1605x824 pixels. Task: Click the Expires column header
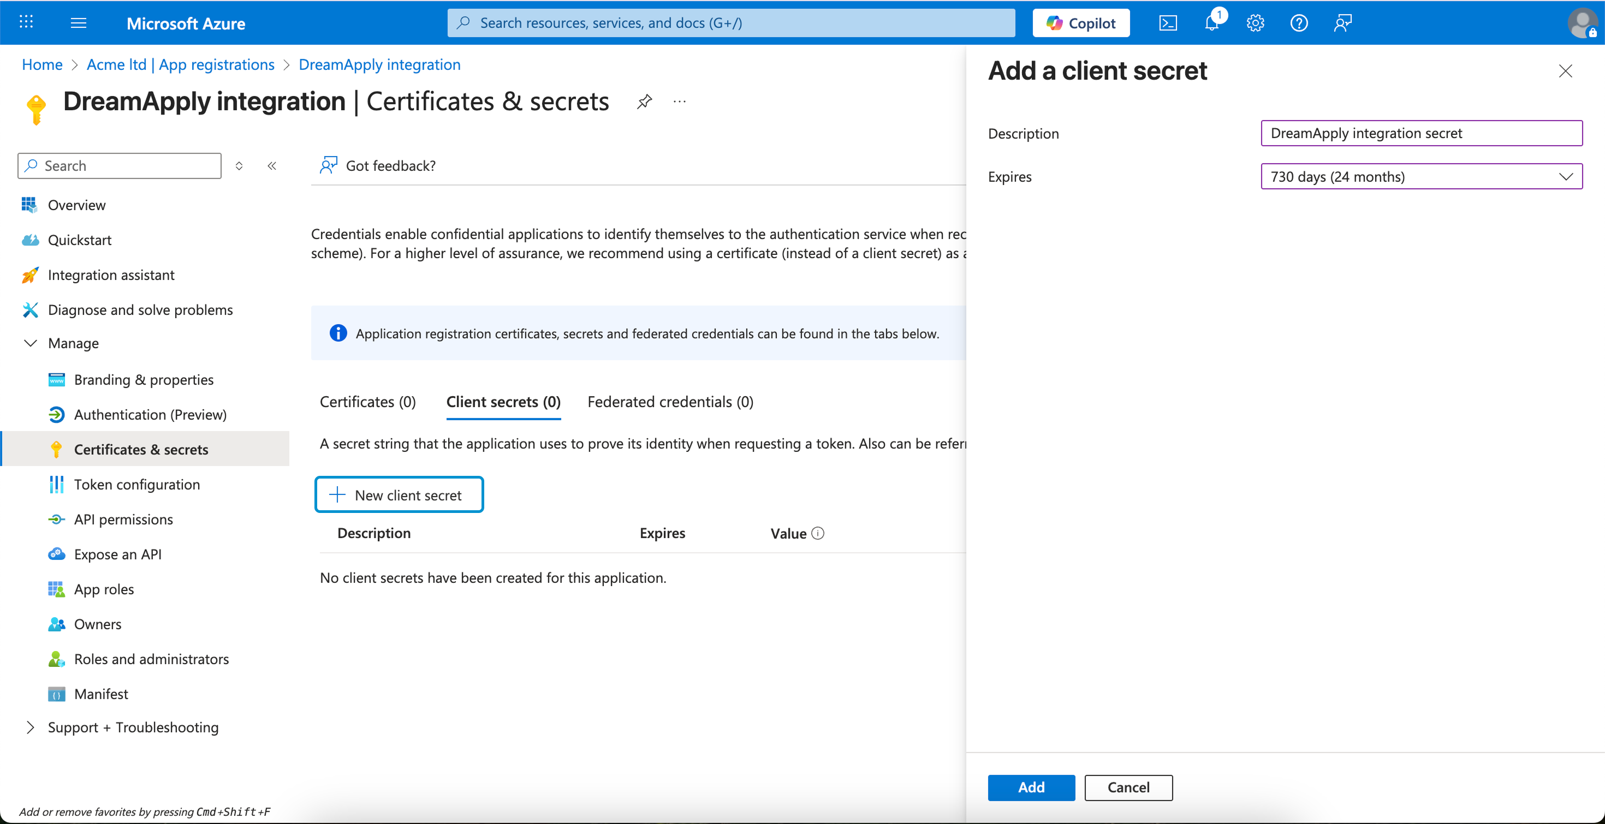[662, 533]
